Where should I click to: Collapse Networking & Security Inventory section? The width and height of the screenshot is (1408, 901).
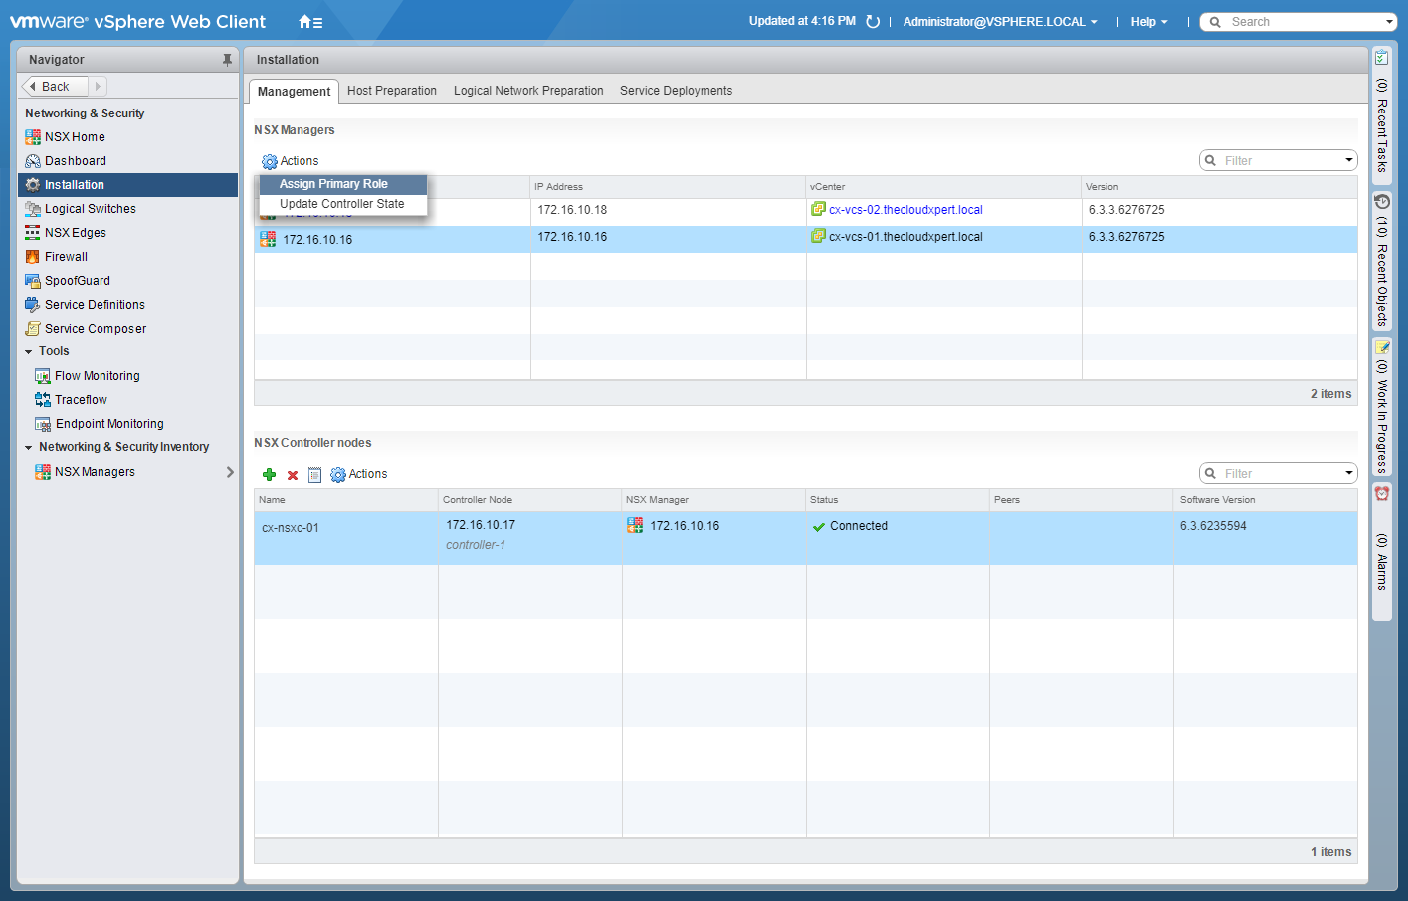[29, 448]
